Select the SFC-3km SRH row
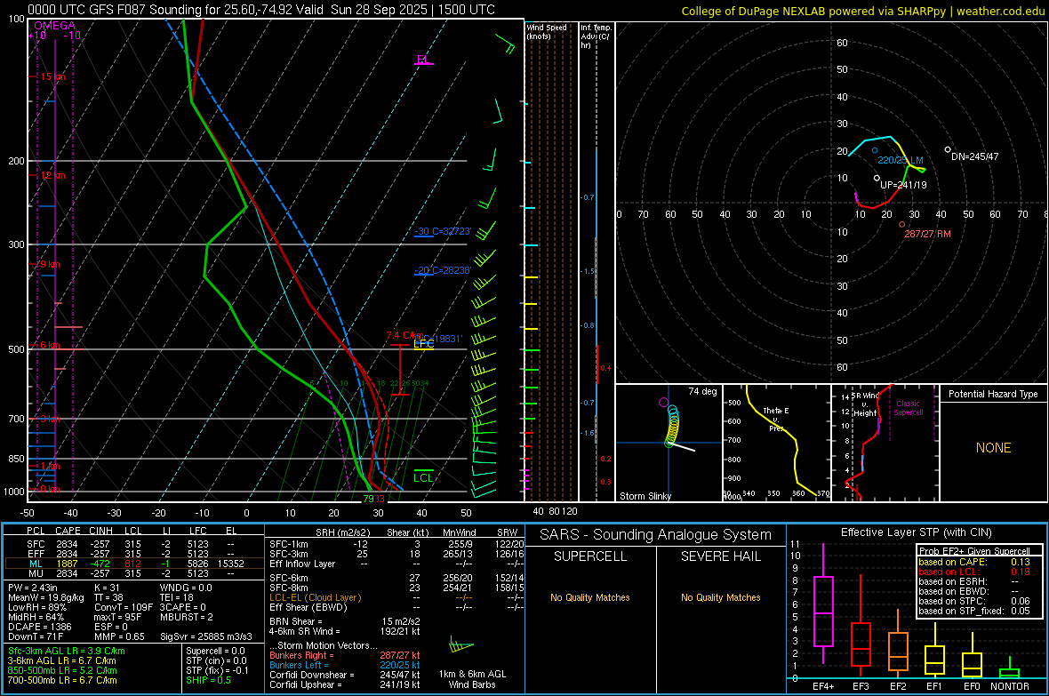1049x696 pixels. coord(396,554)
